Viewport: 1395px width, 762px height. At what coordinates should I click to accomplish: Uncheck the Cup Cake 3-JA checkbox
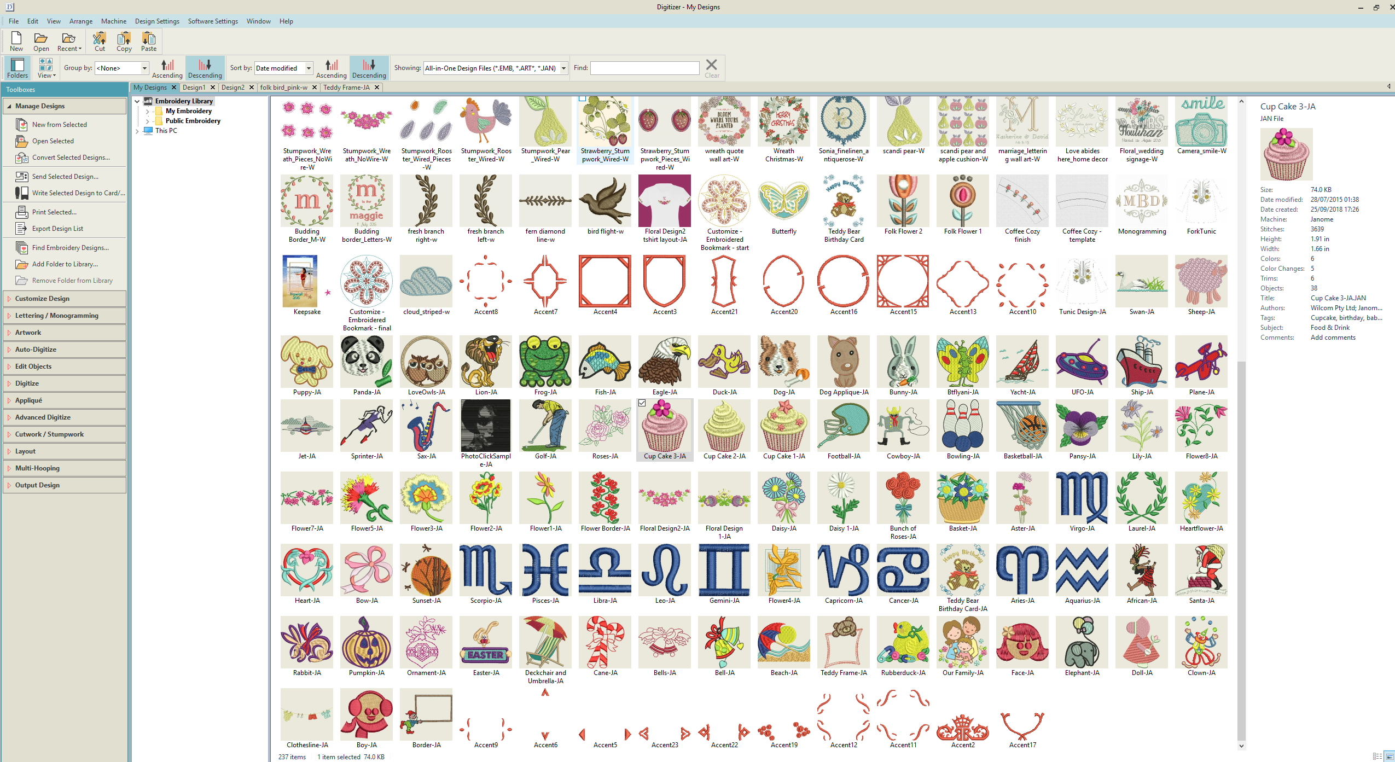click(642, 403)
